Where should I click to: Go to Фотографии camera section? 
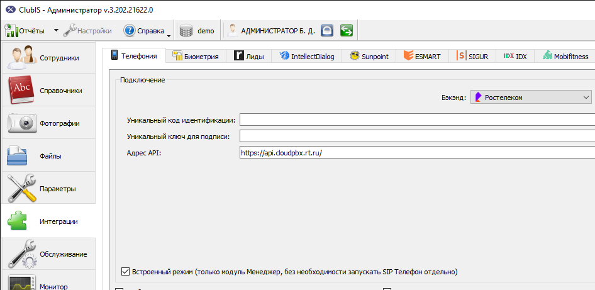click(48, 123)
